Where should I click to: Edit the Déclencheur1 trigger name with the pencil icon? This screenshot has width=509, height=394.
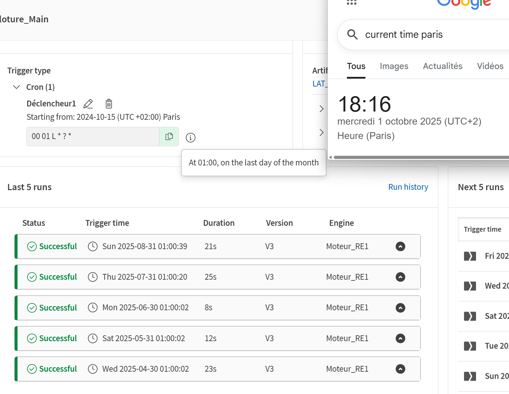click(x=88, y=104)
